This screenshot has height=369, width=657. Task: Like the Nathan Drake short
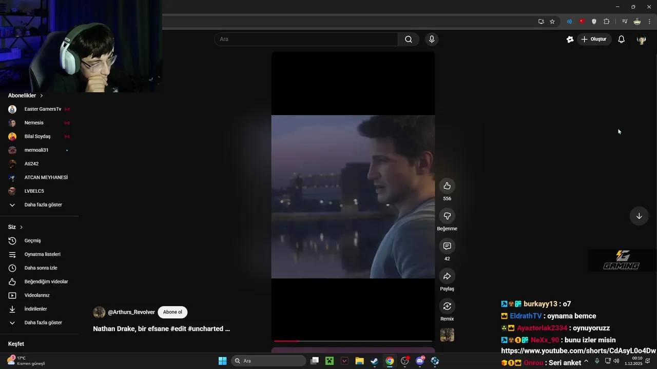point(447,186)
